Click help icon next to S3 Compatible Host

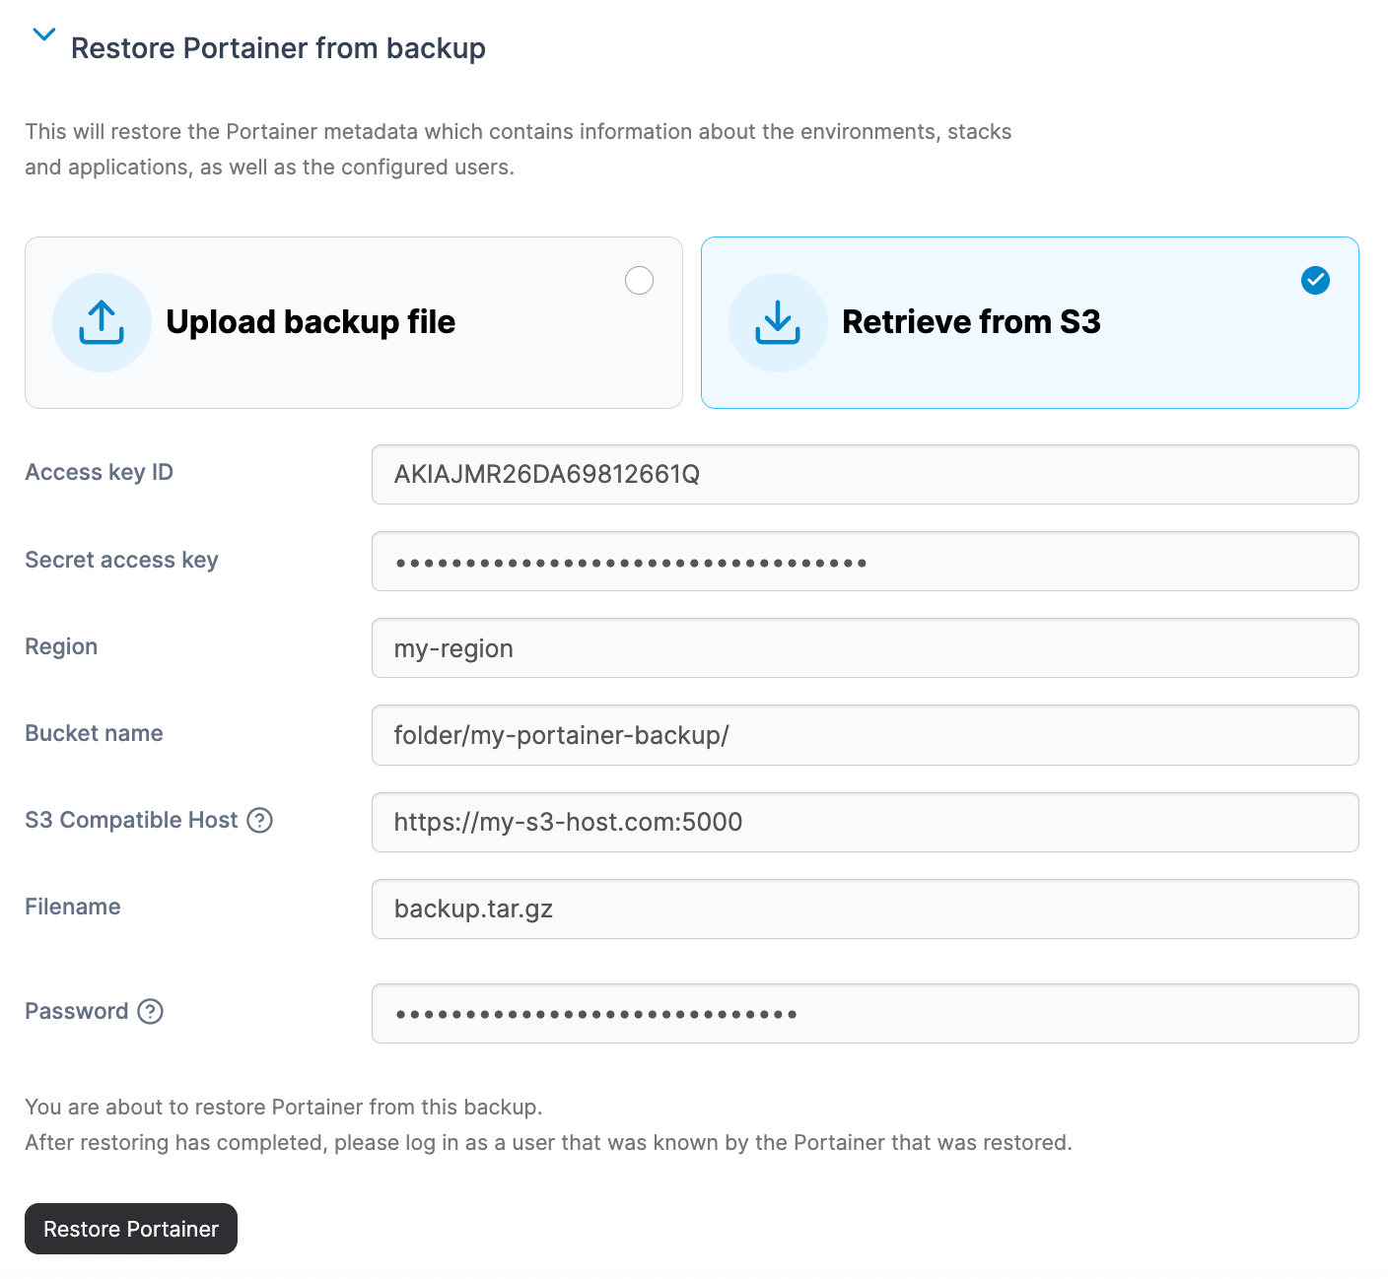259,820
